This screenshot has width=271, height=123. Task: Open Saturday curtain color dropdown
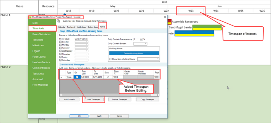click(x=81, y=60)
